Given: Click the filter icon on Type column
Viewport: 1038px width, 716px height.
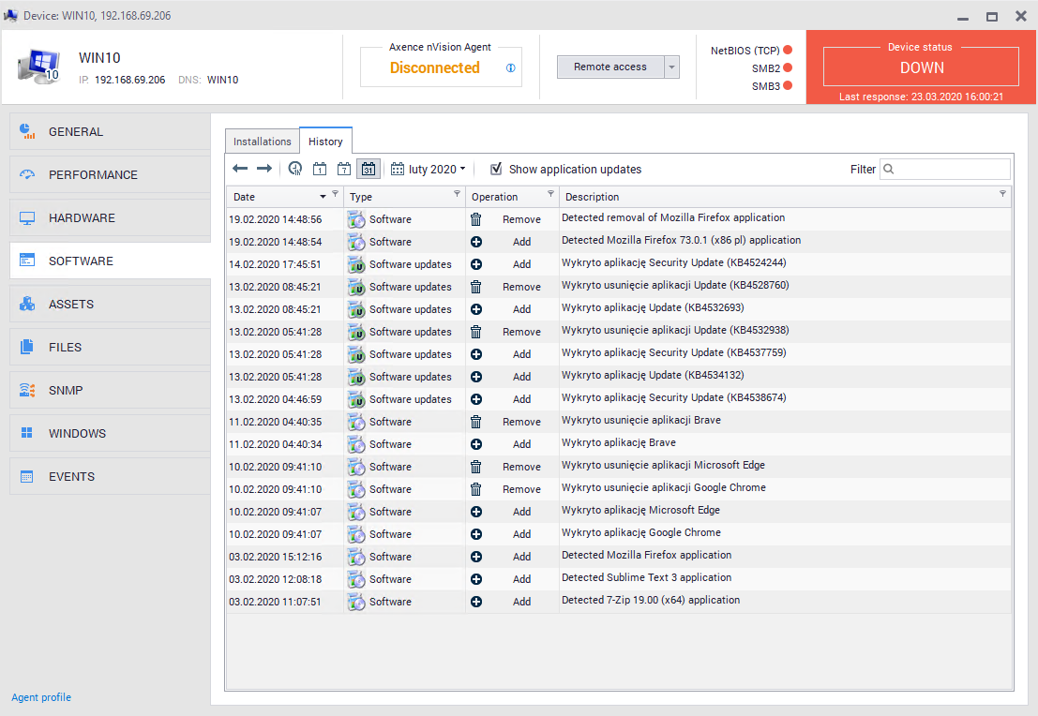Looking at the screenshot, I should click(x=457, y=194).
